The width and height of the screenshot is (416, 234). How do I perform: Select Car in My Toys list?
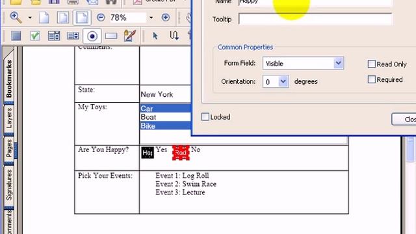tap(165, 109)
